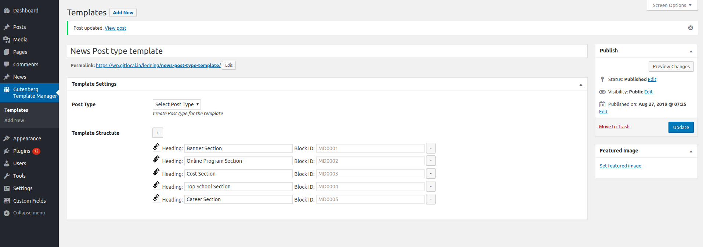Collapse the Template Settings panel

click(x=581, y=84)
